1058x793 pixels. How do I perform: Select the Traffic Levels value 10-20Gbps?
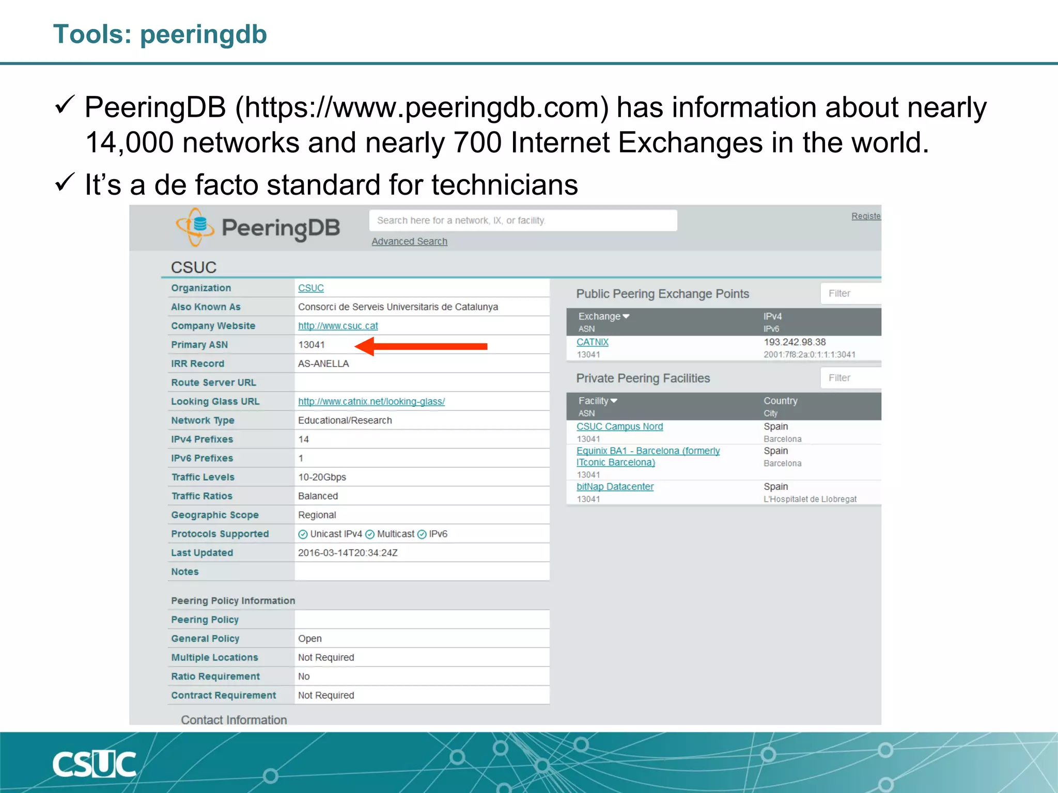click(x=322, y=478)
